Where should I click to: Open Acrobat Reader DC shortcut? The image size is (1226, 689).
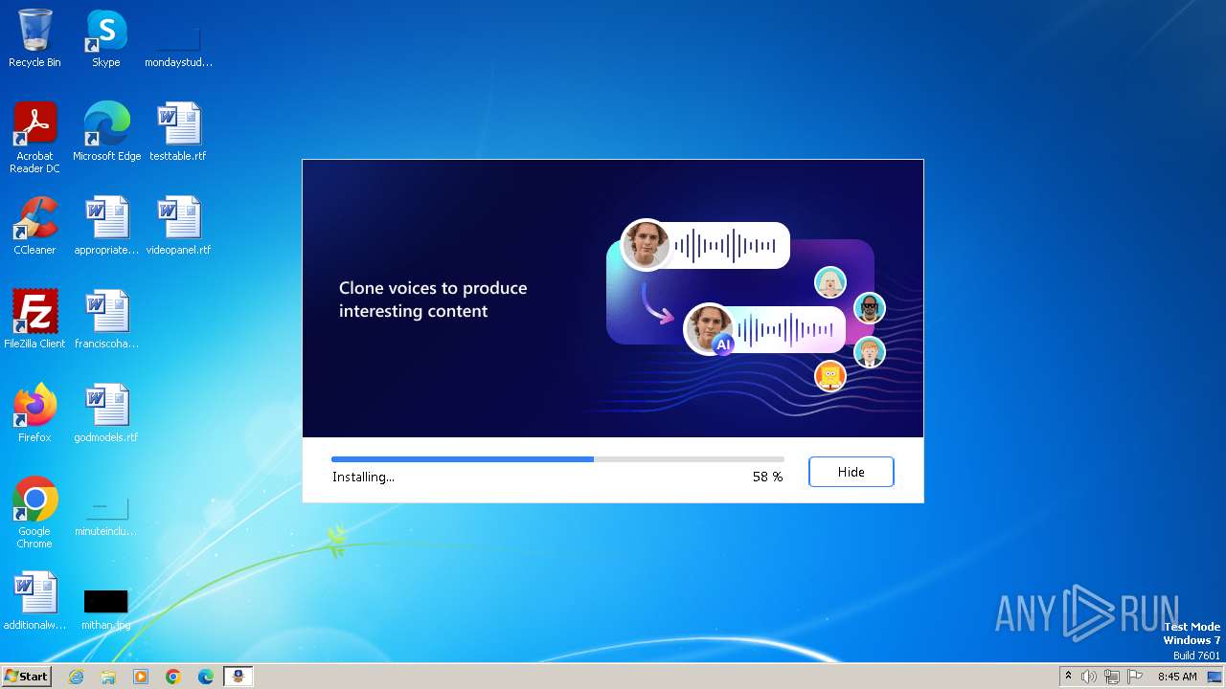[x=34, y=138]
